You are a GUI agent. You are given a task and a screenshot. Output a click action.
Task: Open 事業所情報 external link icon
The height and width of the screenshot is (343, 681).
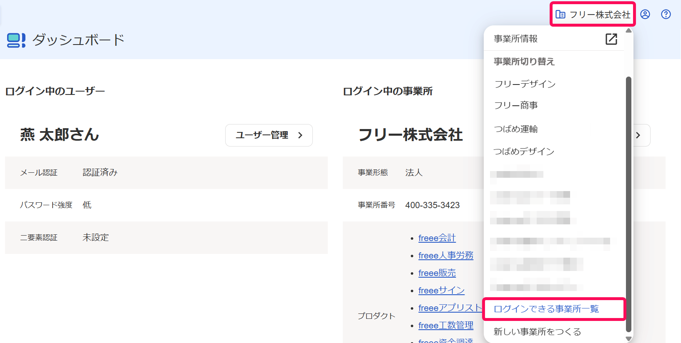pos(611,39)
